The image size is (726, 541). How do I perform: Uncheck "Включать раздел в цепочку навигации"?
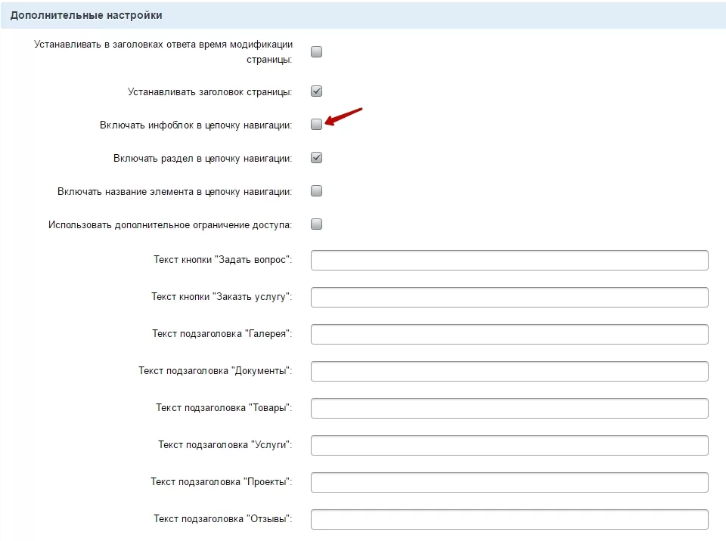point(316,158)
